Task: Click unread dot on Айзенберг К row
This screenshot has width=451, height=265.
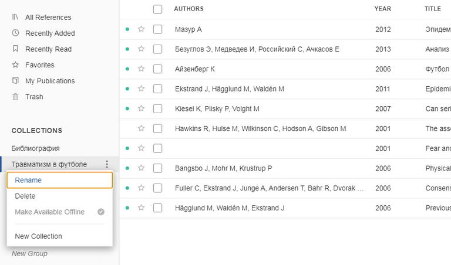Action: (x=127, y=69)
